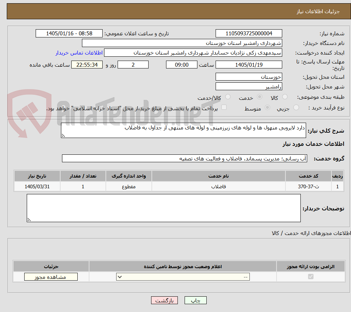Toggle the mandatory permit checkbox
Image resolution: width=351 pixels, height=312 pixels.
coord(311,277)
